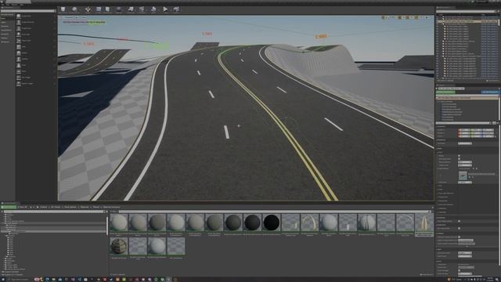Select Empty Actor in Place Actors list

click(x=36, y=16)
